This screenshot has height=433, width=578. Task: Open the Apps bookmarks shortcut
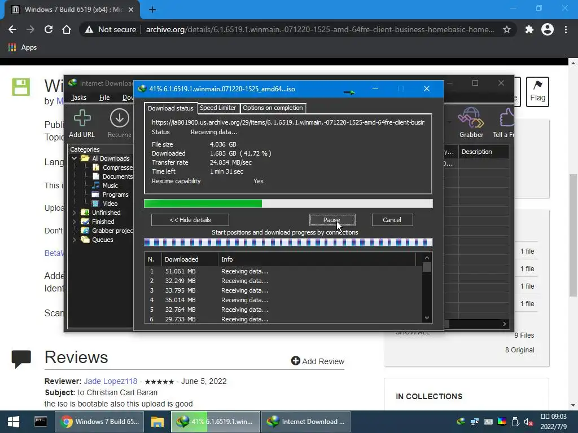[x=22, y=47]
